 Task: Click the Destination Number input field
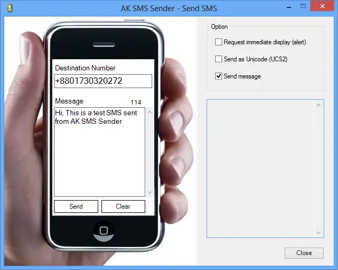103,81
